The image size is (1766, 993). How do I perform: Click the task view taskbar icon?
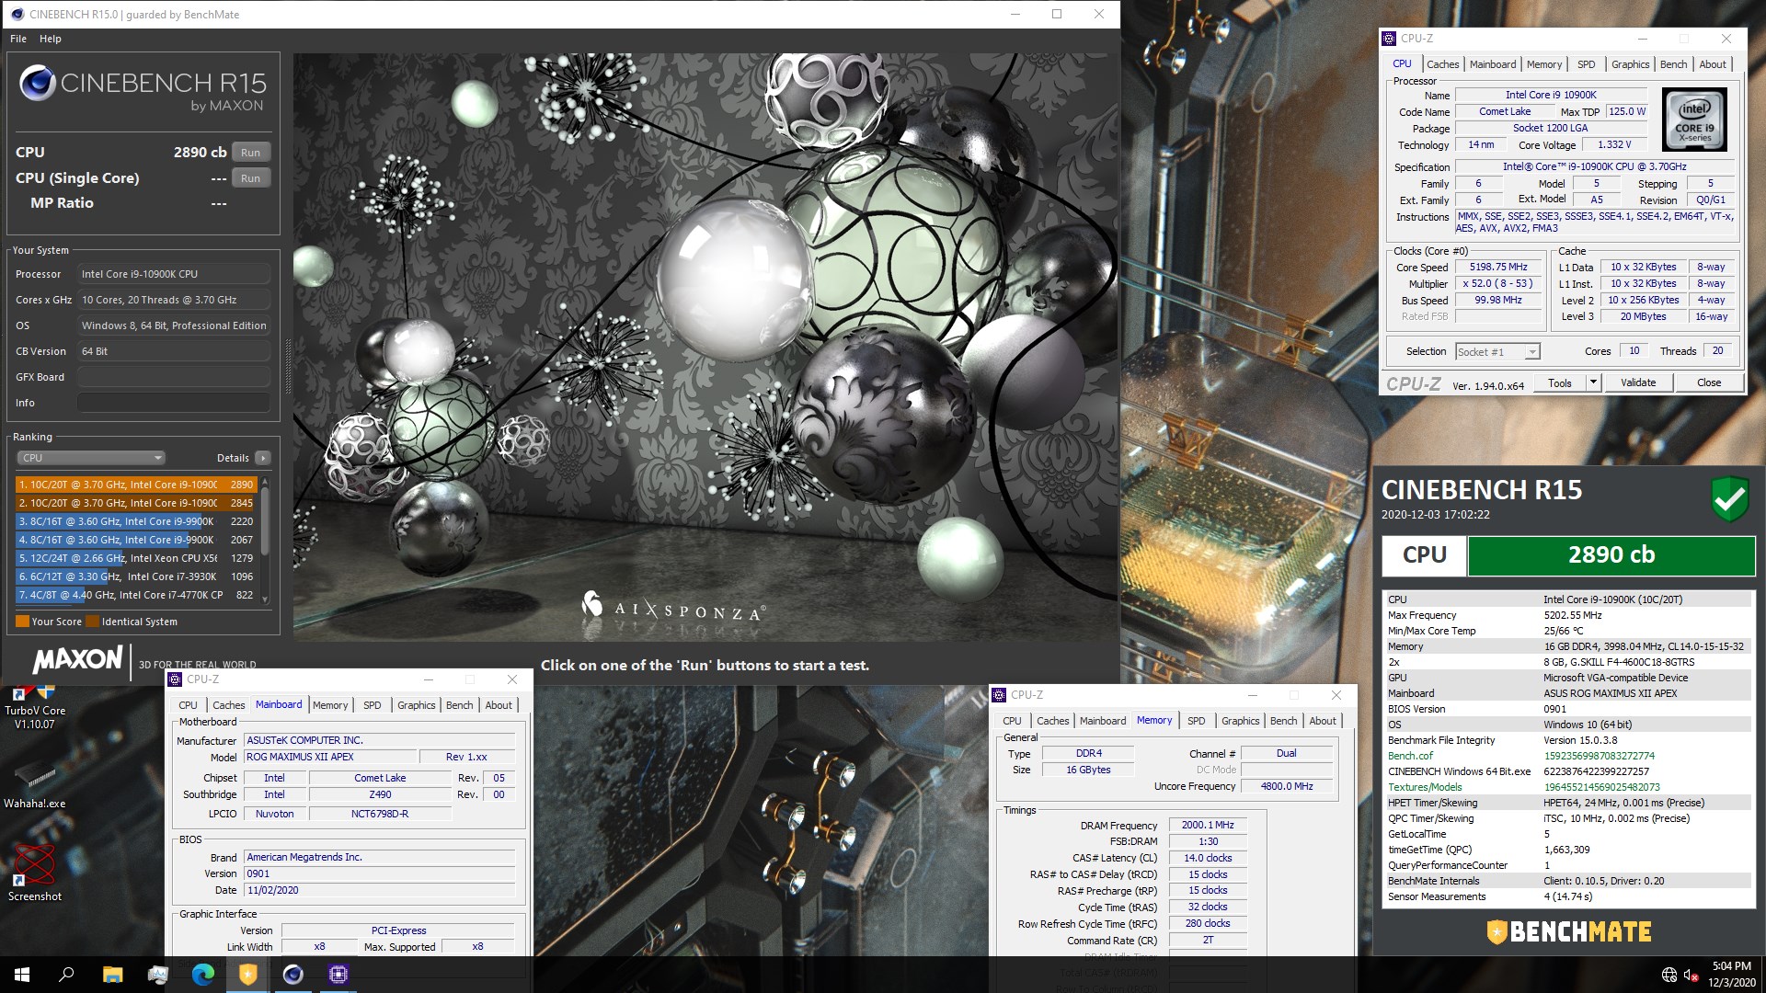[157, 975]
